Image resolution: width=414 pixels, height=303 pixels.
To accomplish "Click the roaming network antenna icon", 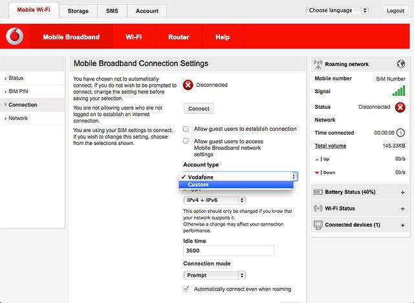I will 318,64.
